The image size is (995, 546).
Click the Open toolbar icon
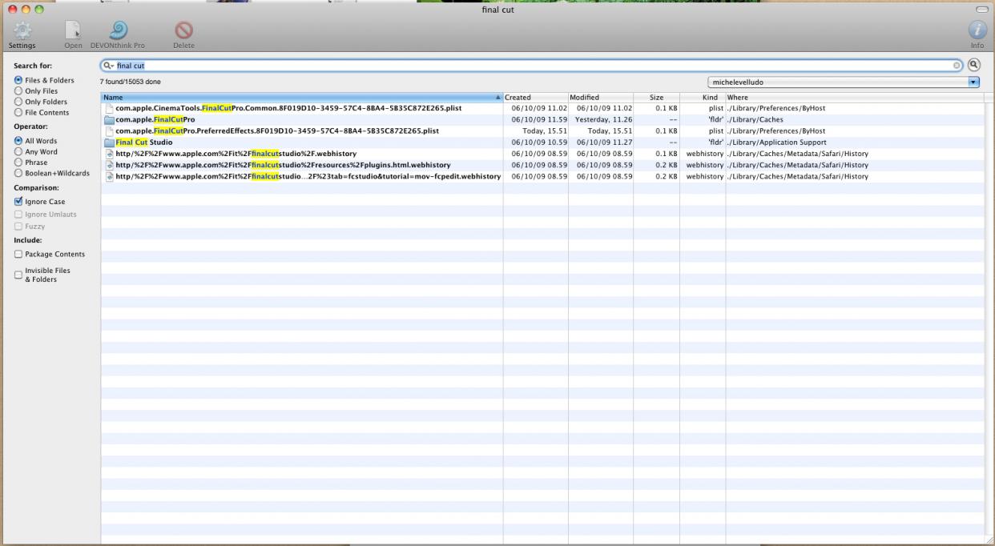click(x=73, y=31)
